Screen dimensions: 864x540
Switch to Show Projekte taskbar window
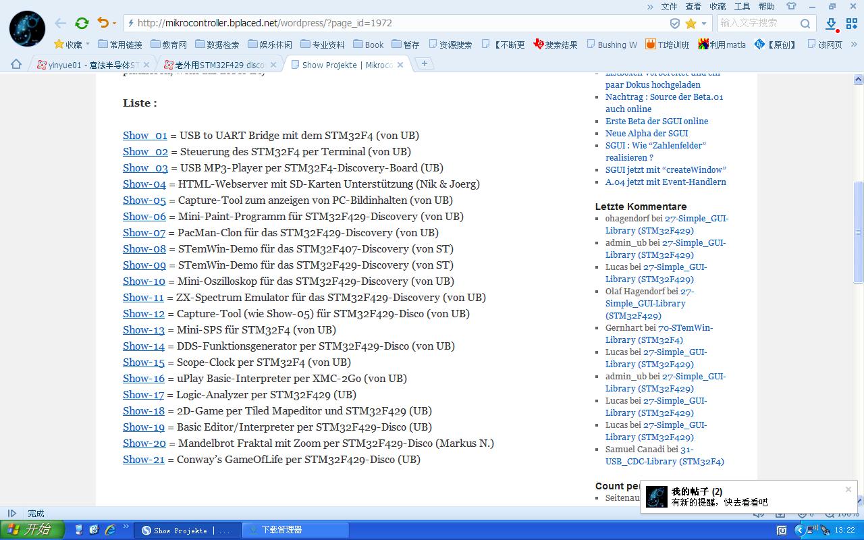point(188,530)
